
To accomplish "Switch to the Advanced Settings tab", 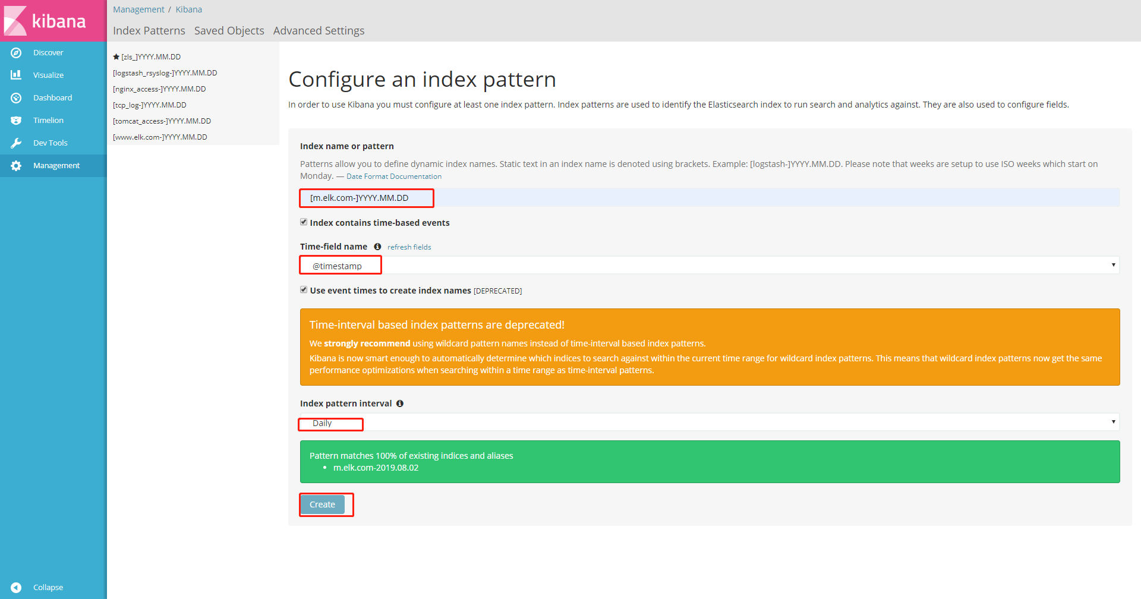I will click(319, 31).
